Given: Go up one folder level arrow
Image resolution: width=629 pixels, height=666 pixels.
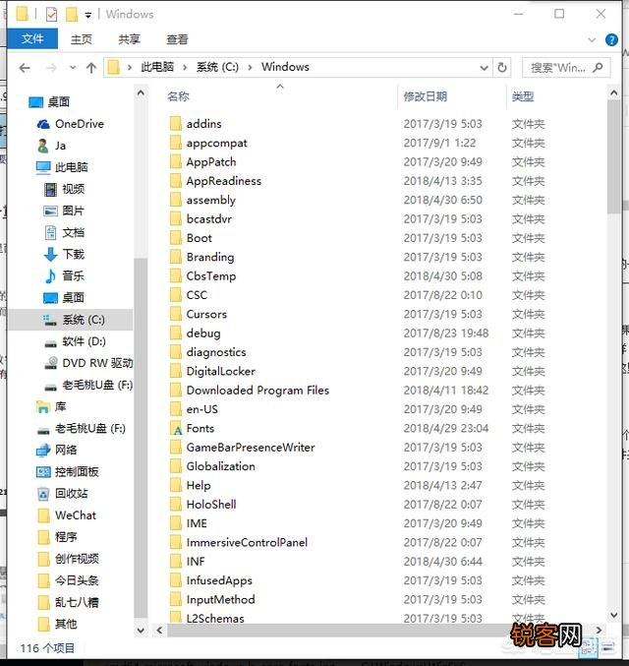Looking at the screenshot, I should click(x=91, y=68).
